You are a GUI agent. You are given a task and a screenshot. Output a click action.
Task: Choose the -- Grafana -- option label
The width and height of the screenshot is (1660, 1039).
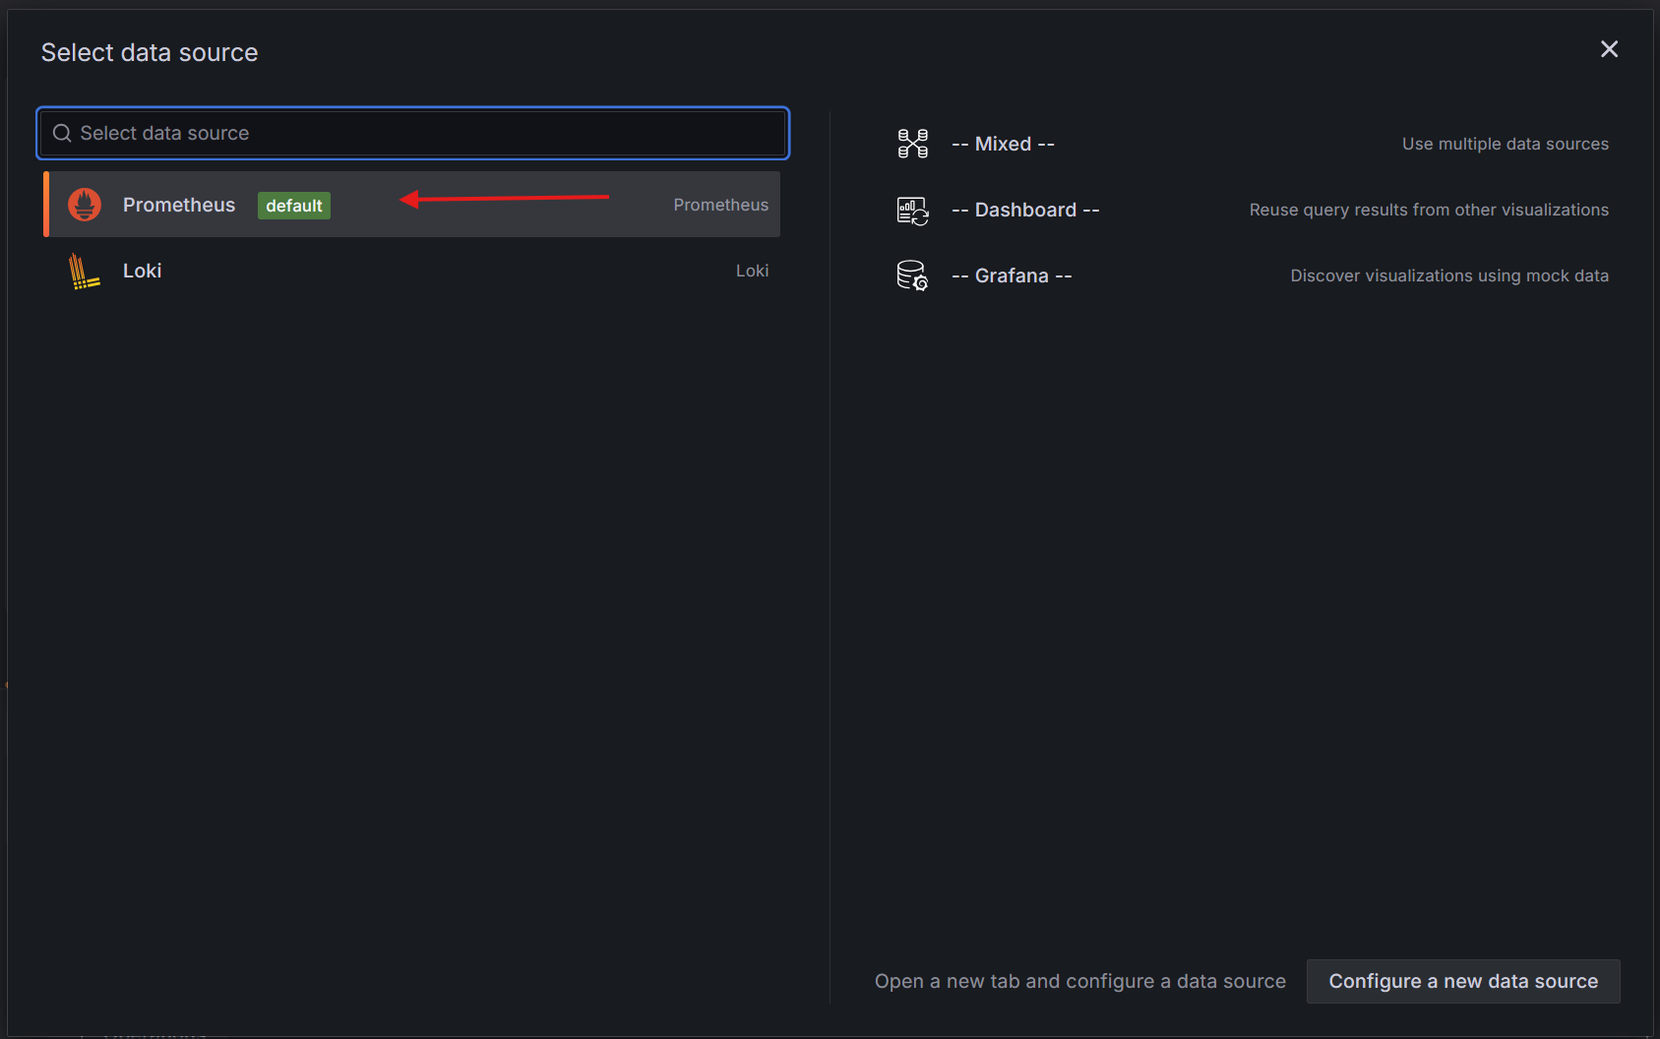tap(1012, 275)
